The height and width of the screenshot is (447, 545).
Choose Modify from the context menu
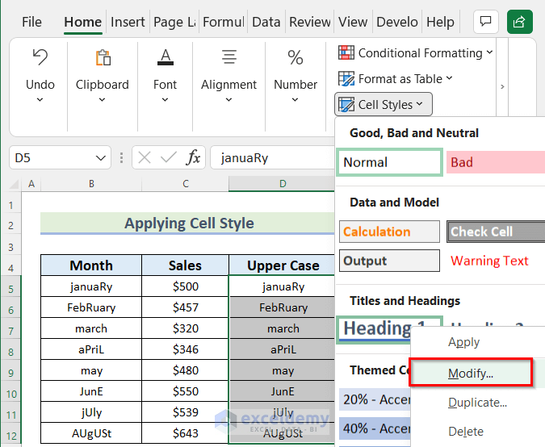471,373
